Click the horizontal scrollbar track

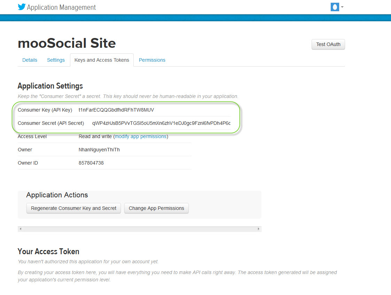tap(139, 229)
